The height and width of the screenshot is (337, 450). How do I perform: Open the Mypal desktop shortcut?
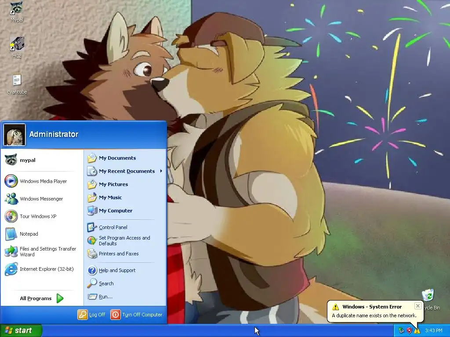(x=17, y=12)
